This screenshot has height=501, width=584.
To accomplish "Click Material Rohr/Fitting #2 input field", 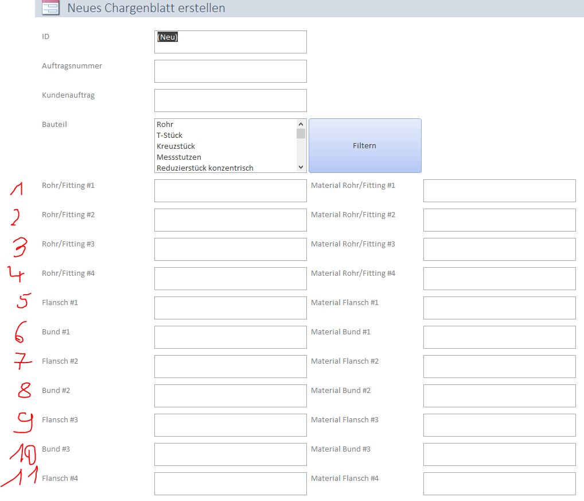I will click(x=500, y=220).
